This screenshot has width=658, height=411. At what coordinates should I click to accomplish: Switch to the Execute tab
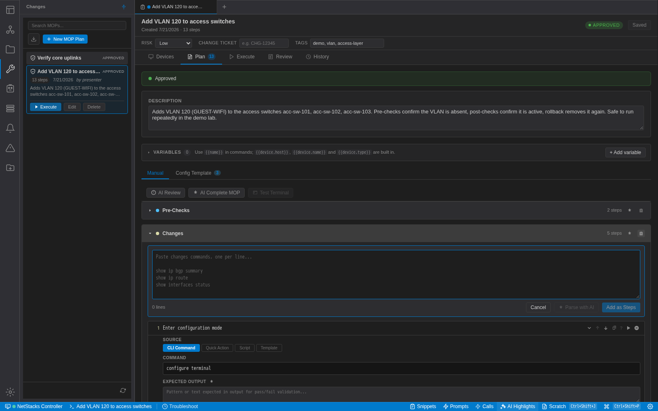point(242,57)
